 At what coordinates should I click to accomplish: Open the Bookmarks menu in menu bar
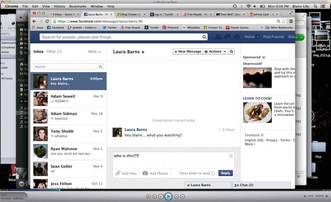click(x=78, y=6)
